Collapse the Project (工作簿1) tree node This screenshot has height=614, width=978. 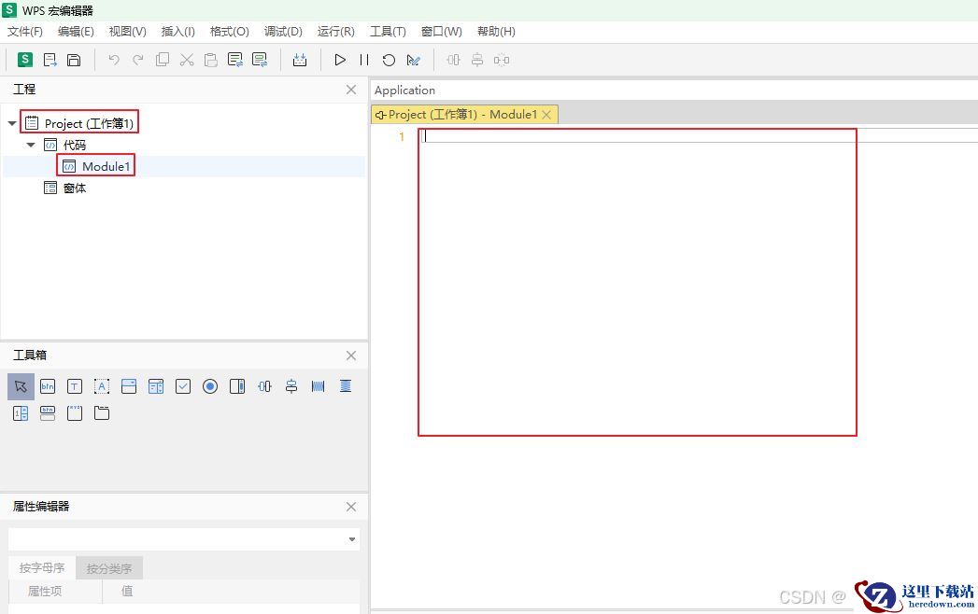(x=12, y=123)
